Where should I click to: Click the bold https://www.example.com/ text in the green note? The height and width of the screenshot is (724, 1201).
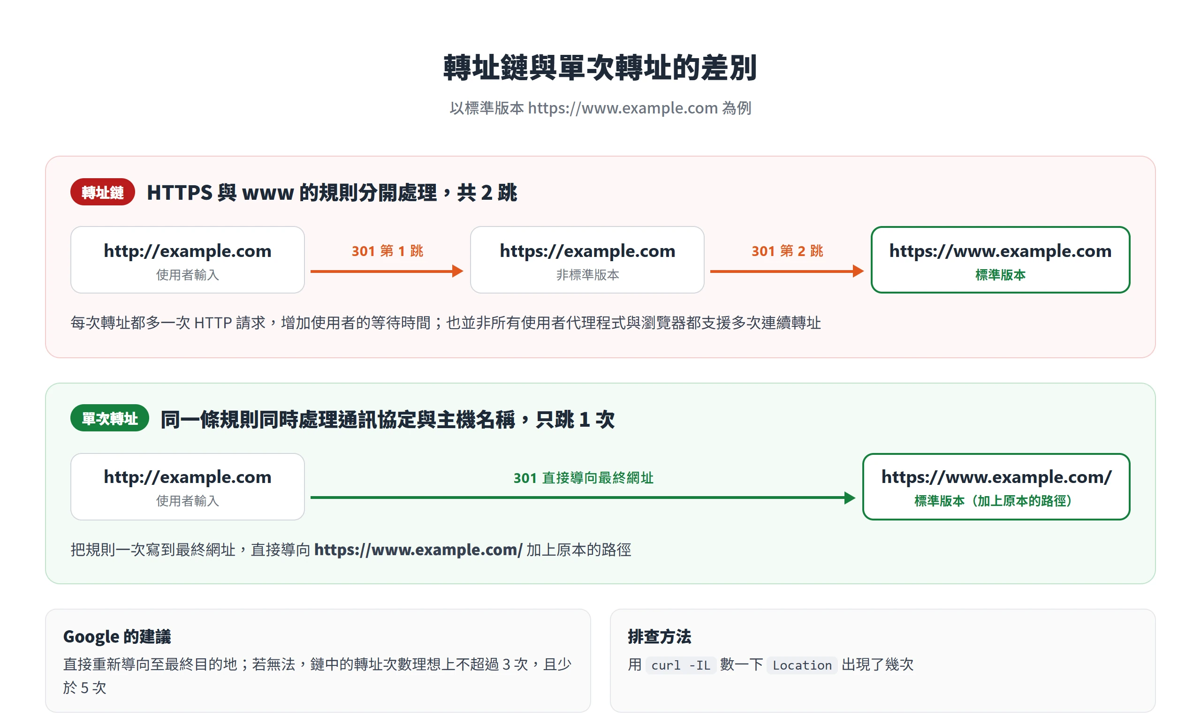[x=418, y=550]
